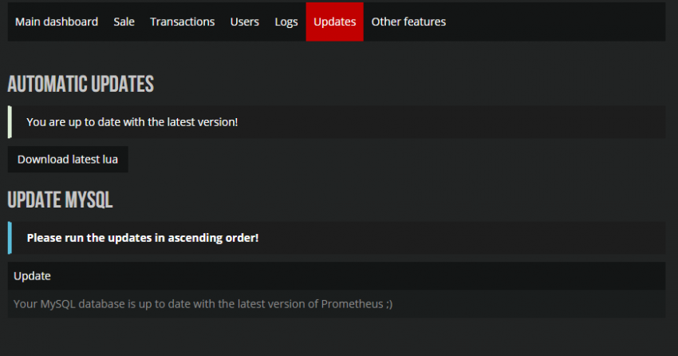This screenshot has height=356, width=678.
Task: Click empty navbar space after Other features
Action: tap(558, 22)
